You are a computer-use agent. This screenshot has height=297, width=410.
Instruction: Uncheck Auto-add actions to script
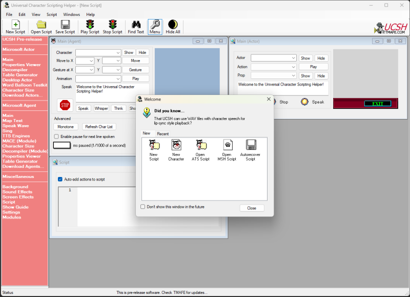pyautogui.click(x=60, y=179)
